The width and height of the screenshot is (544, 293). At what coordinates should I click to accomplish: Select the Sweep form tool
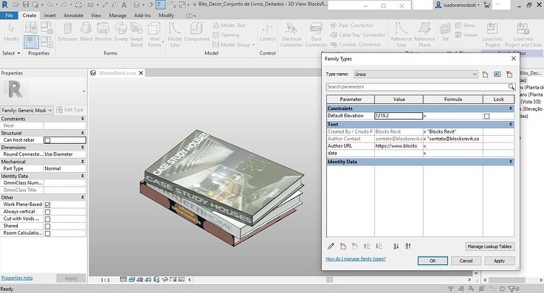[x=121, y=32]
